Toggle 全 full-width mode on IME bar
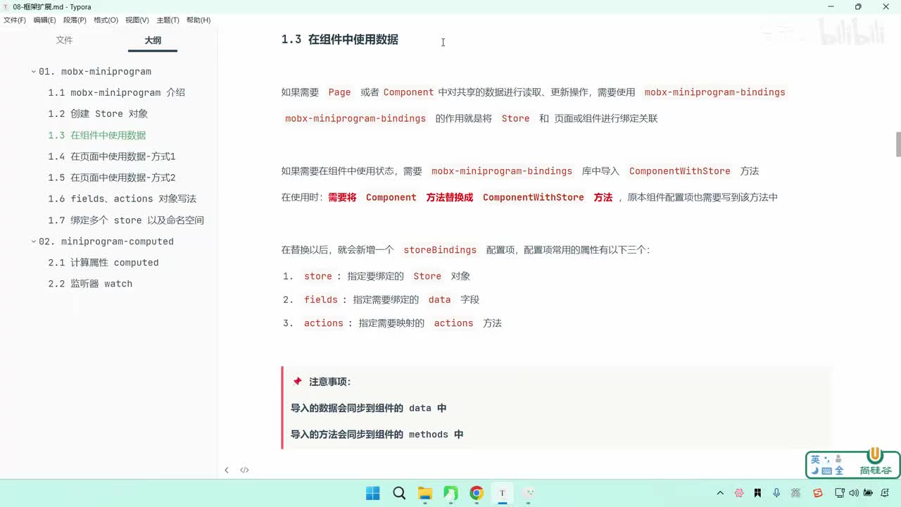The width and height of the screenshot is (901, 507). click(x=839, y=470)
